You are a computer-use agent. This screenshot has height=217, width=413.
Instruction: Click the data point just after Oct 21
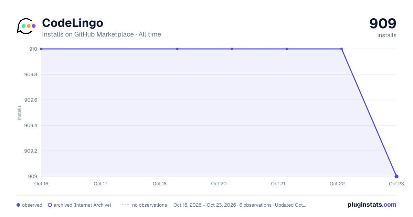pos(287,49)
